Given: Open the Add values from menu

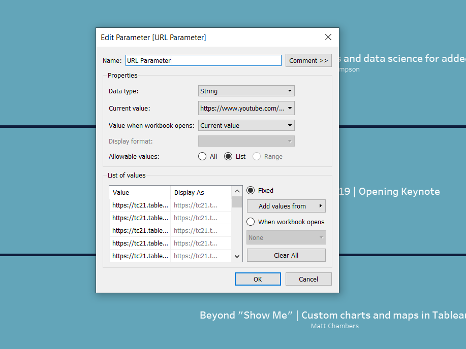Looking at the screenshot, I should pos(286,206).
